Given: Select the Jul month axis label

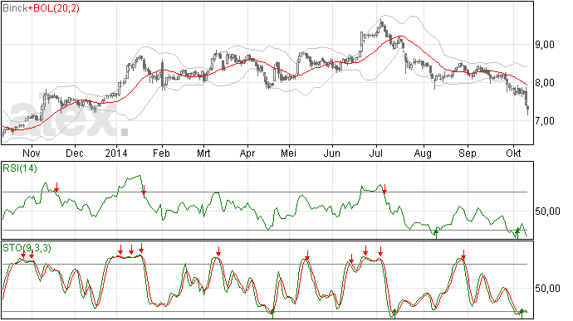Looking at the screenshot, I should (x=375, y=153).
